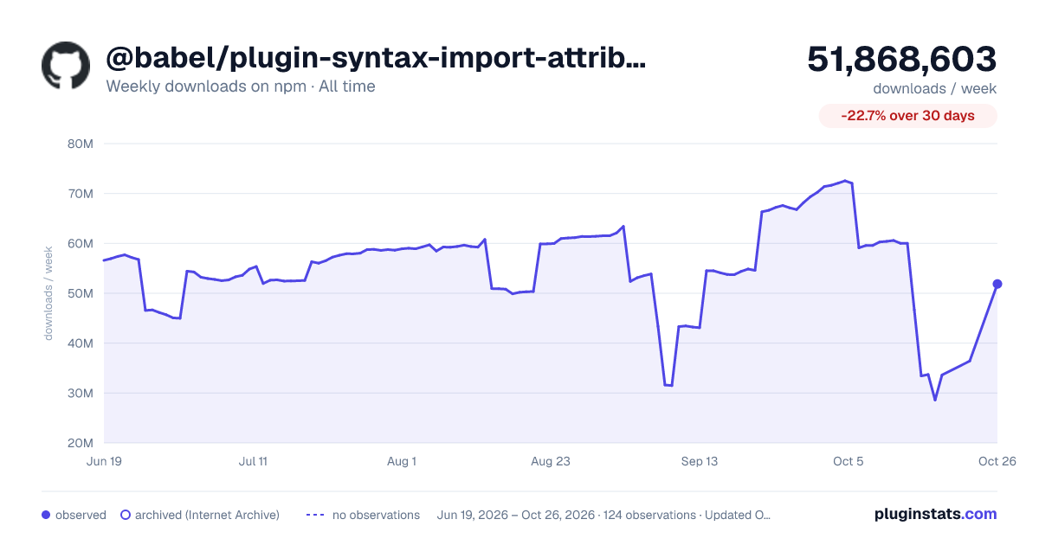Open the pluginstats.com link
This screenshot has height=545, width=1039.
pyautogui.click(x=935, y=514)
